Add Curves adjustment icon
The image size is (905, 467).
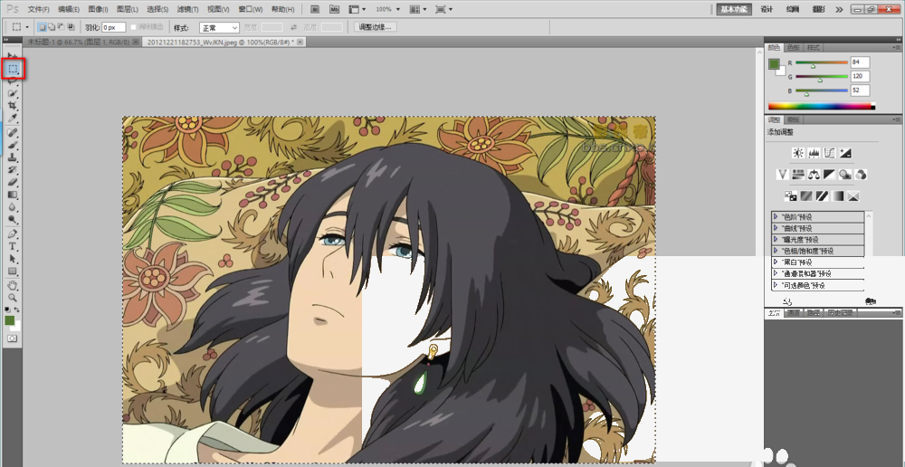tap(830, 153)
